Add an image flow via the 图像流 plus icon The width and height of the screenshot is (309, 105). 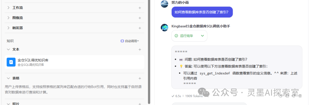click(140, 18)
